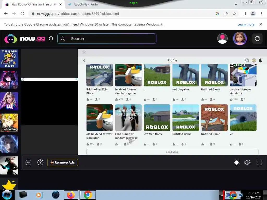Select the Play Roblox Online tab

point(34,4)
